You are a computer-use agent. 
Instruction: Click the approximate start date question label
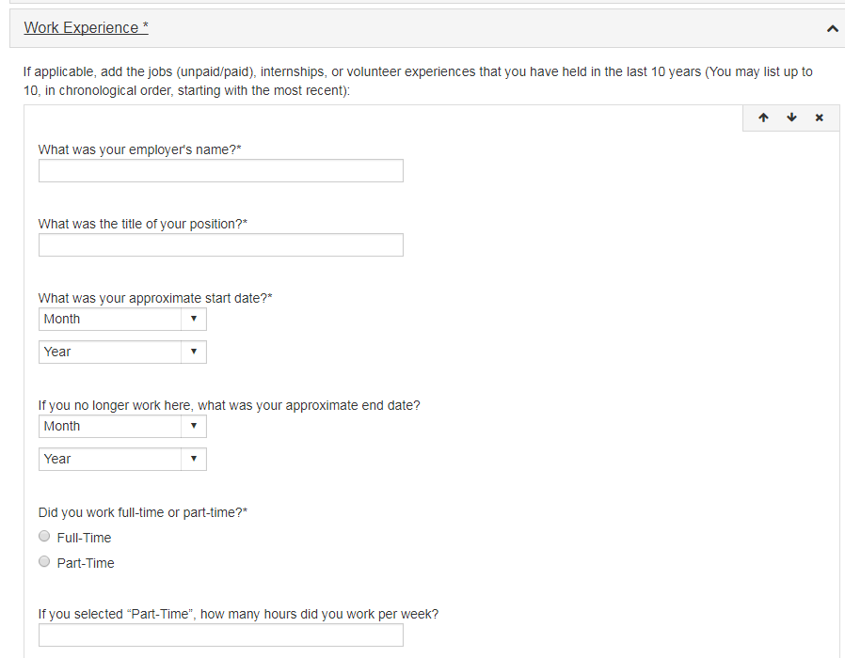point(155,298)
